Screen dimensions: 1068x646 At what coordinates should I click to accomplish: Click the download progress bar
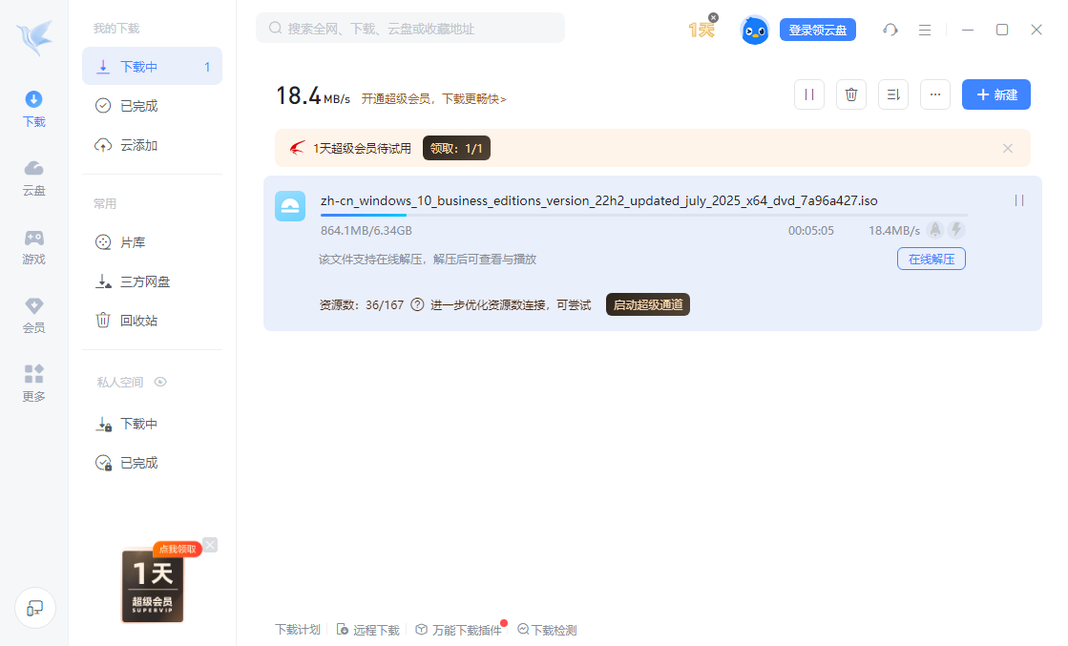tap(643, 215)
